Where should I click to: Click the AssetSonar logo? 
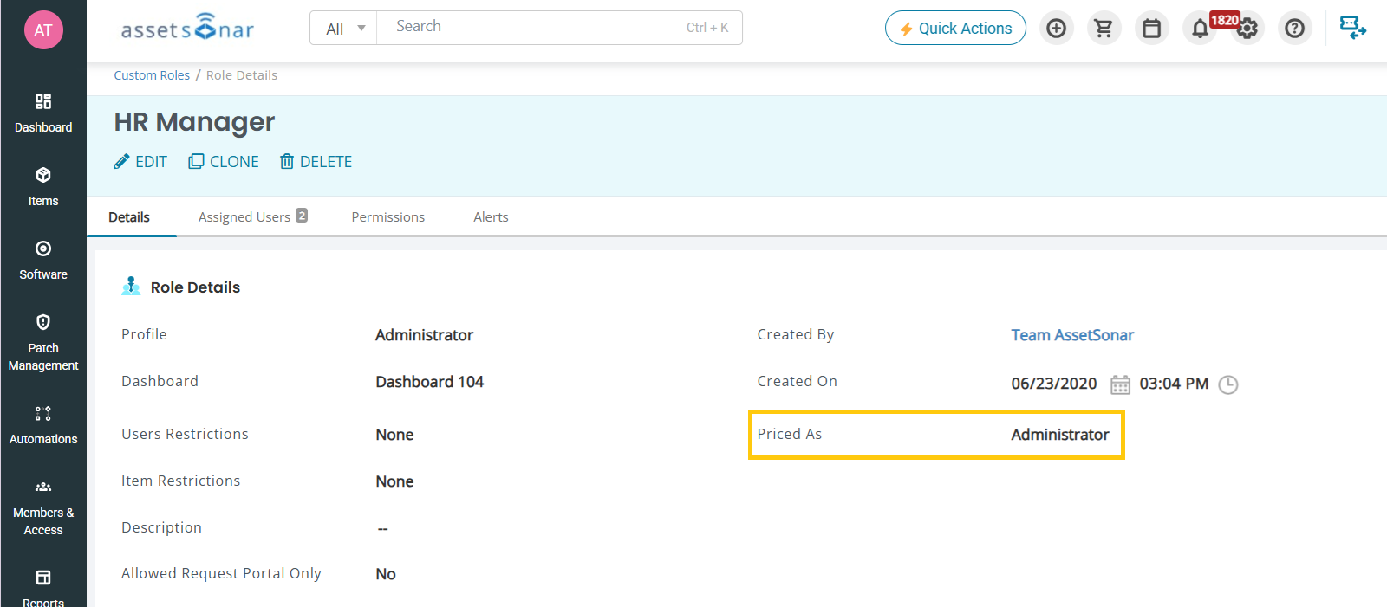click(187, 28)
